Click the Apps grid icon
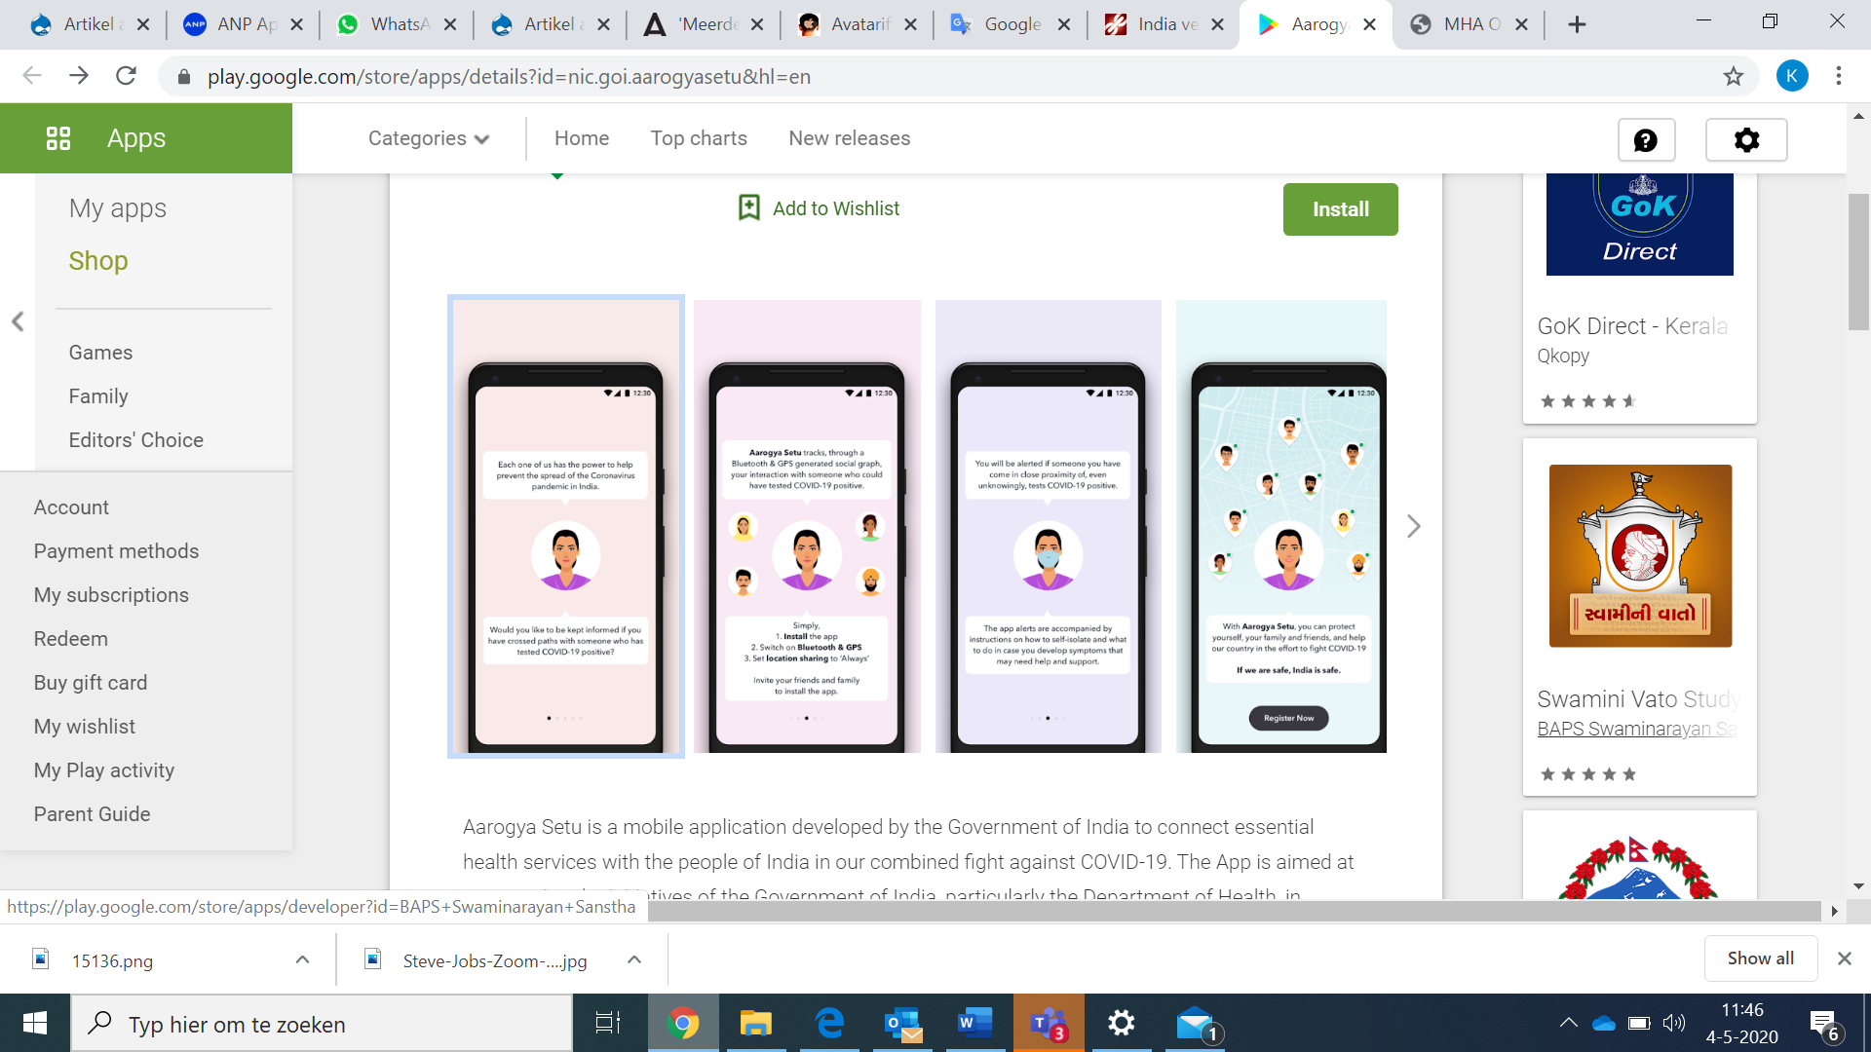Viewport: 1871px width, 1052px height. 58,138
